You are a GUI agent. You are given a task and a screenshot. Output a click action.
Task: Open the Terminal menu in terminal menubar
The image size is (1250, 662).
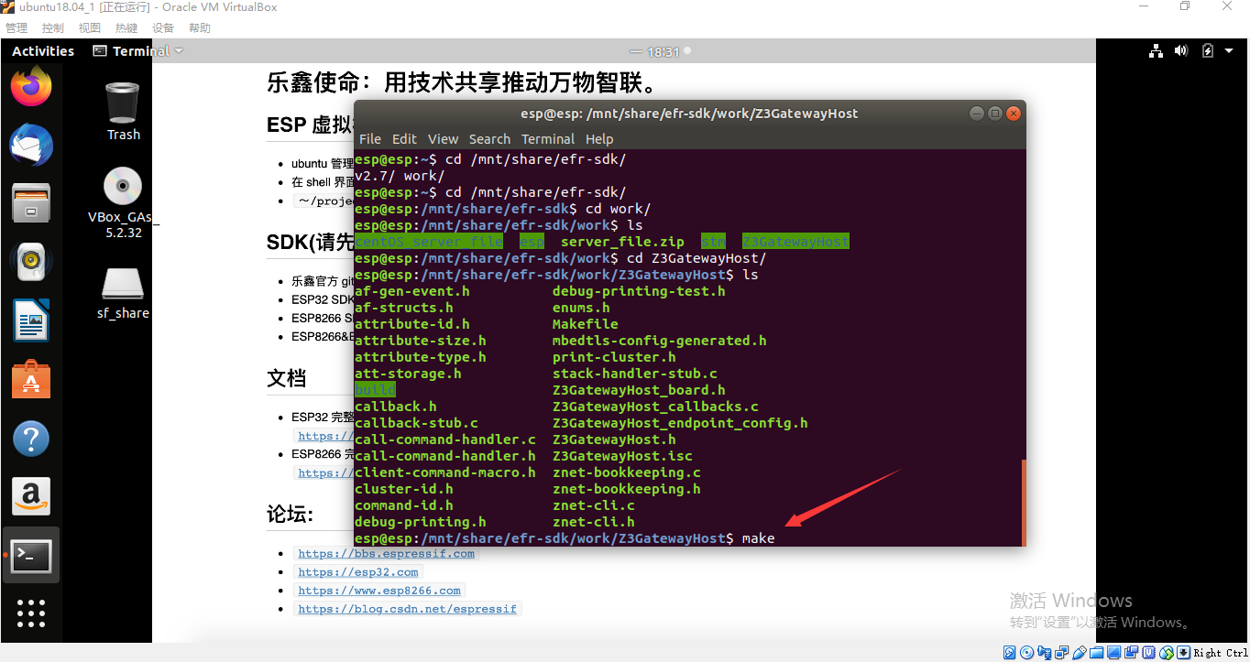(548, 139)
